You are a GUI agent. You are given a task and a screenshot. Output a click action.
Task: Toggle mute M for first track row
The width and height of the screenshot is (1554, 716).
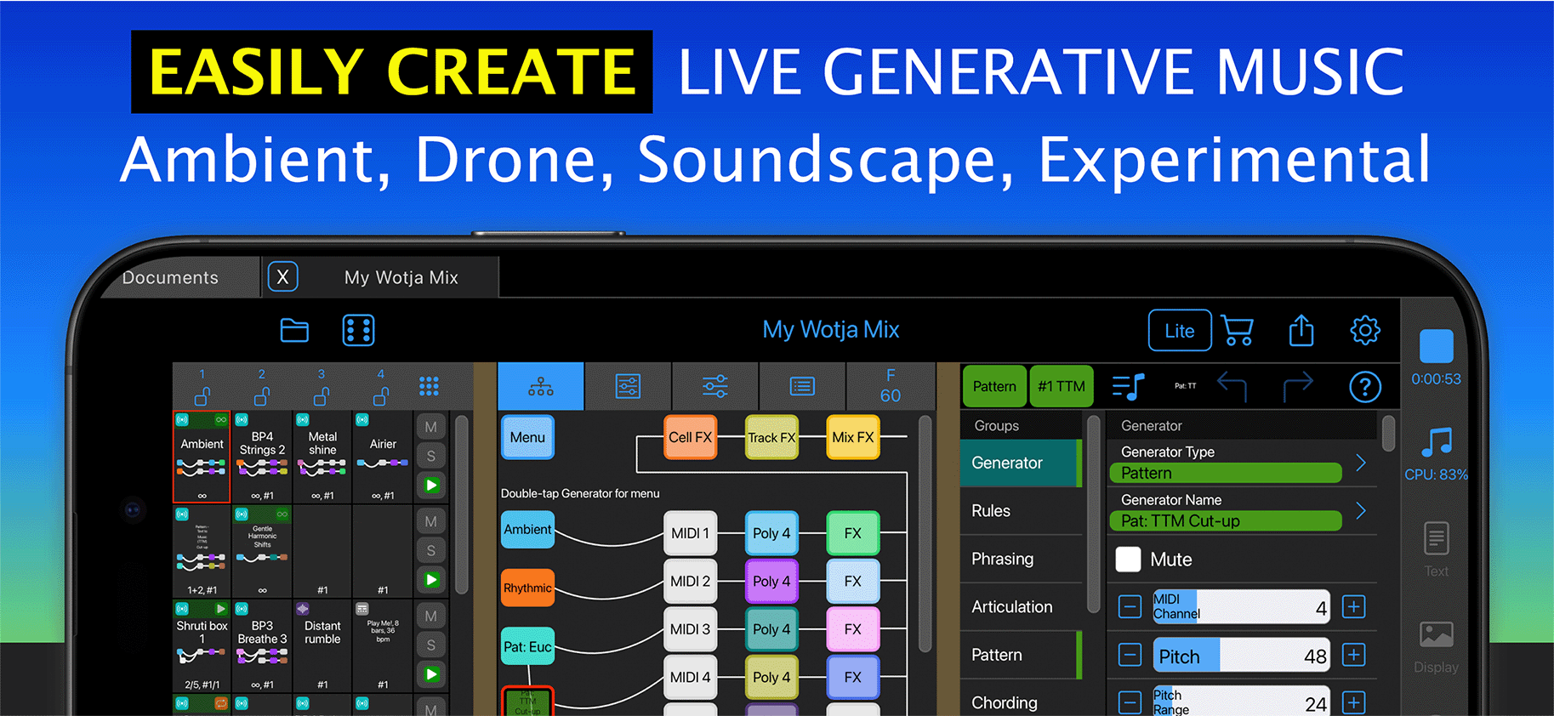(431, 427)
